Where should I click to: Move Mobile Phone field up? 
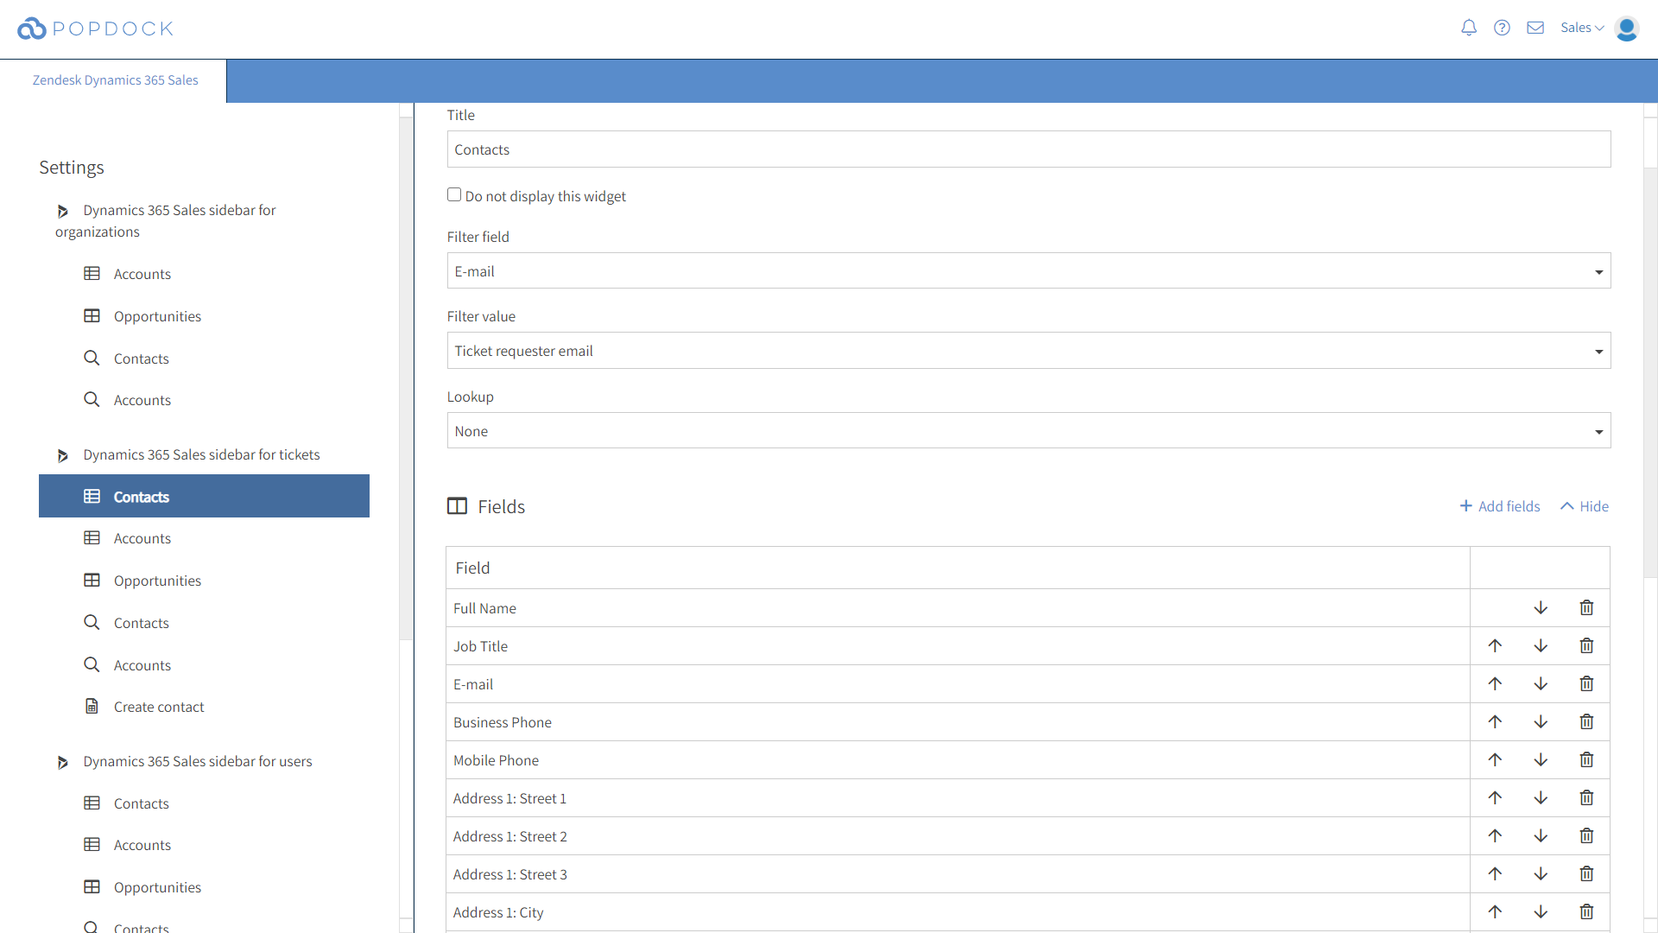pyautogui.click(x=1495, y=760)
